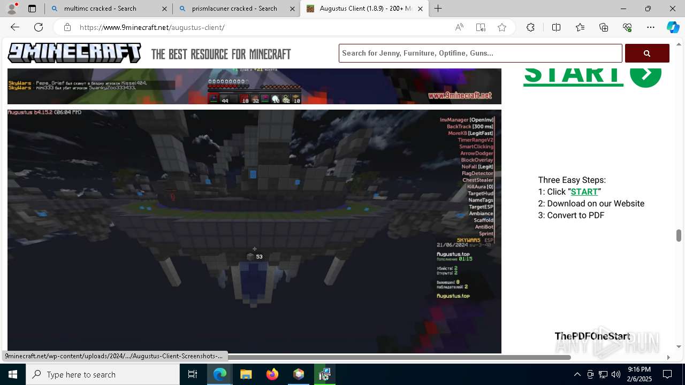Click the ThePDFOneStart ad label

pos(592,336)
